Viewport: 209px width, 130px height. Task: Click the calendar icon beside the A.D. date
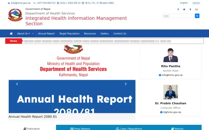pos(58,3)
